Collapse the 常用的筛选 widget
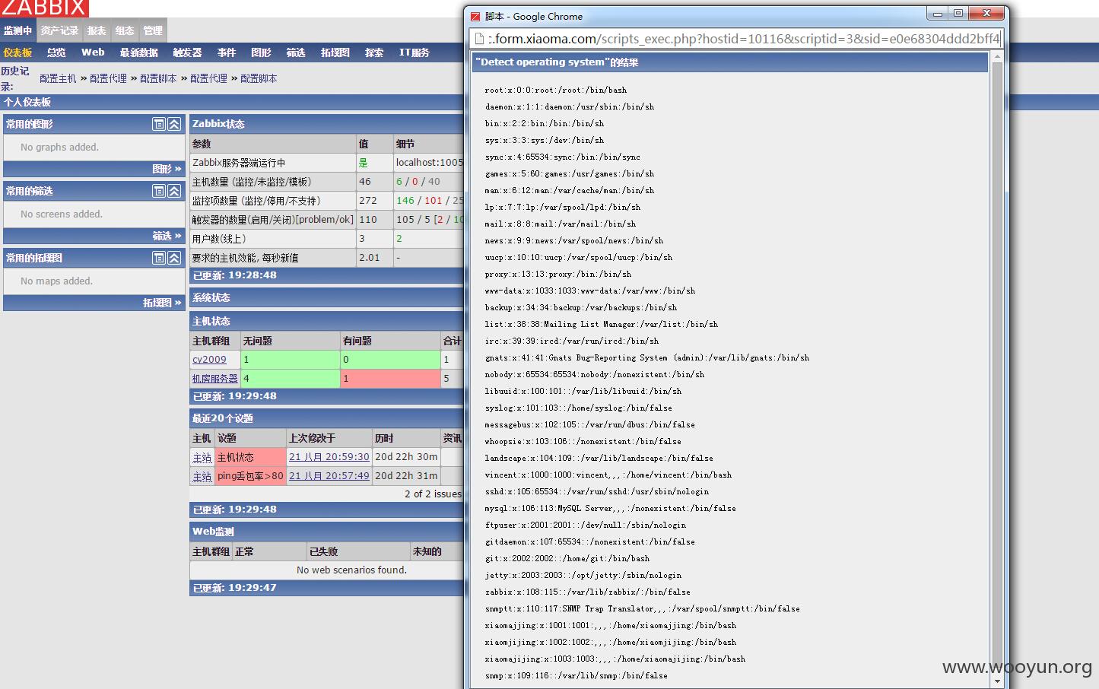The height and width of the screenshot is (689, 1099). tap(174, 191)
